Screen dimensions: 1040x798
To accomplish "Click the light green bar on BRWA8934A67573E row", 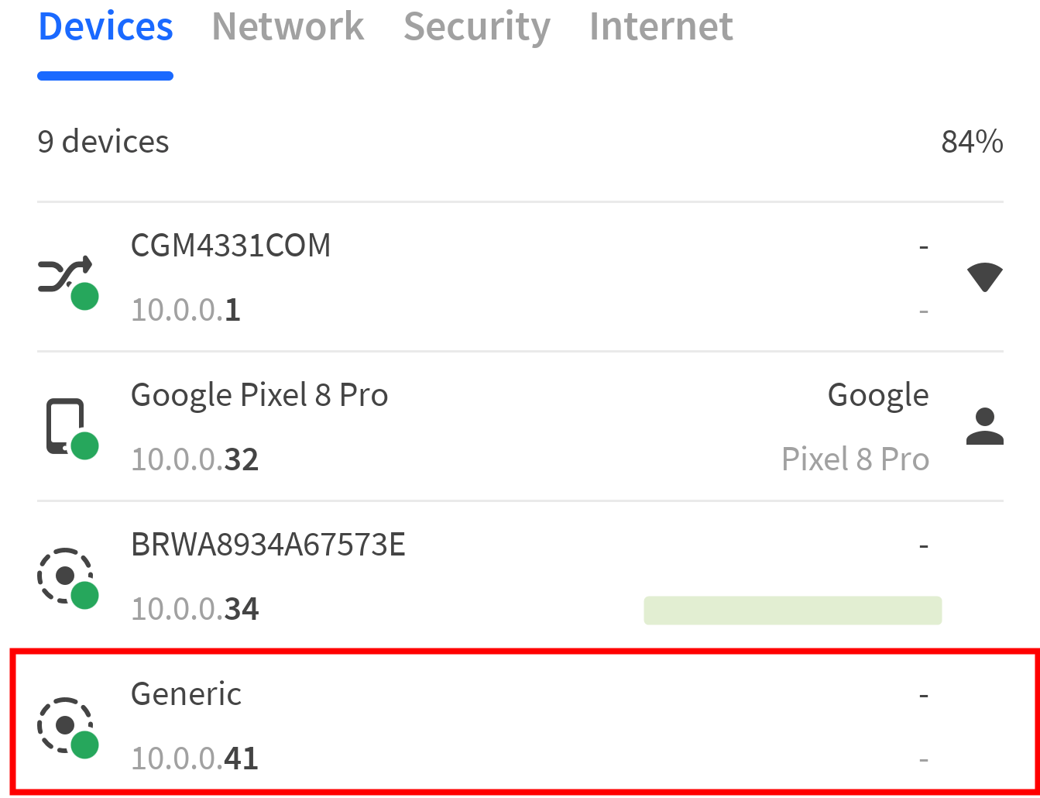I will click(x=792, y=610).
